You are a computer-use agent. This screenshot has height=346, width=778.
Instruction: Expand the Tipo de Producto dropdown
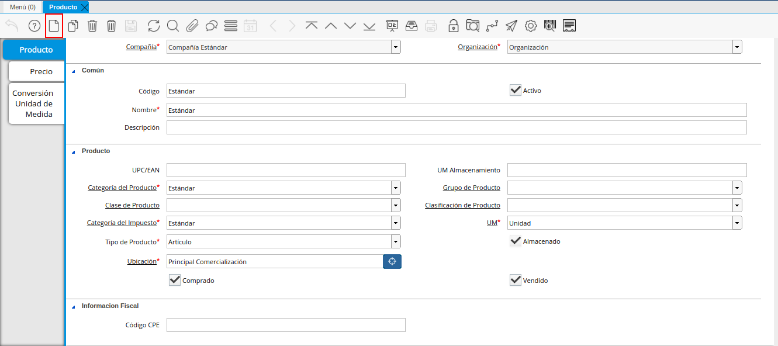tap(396, 242)
